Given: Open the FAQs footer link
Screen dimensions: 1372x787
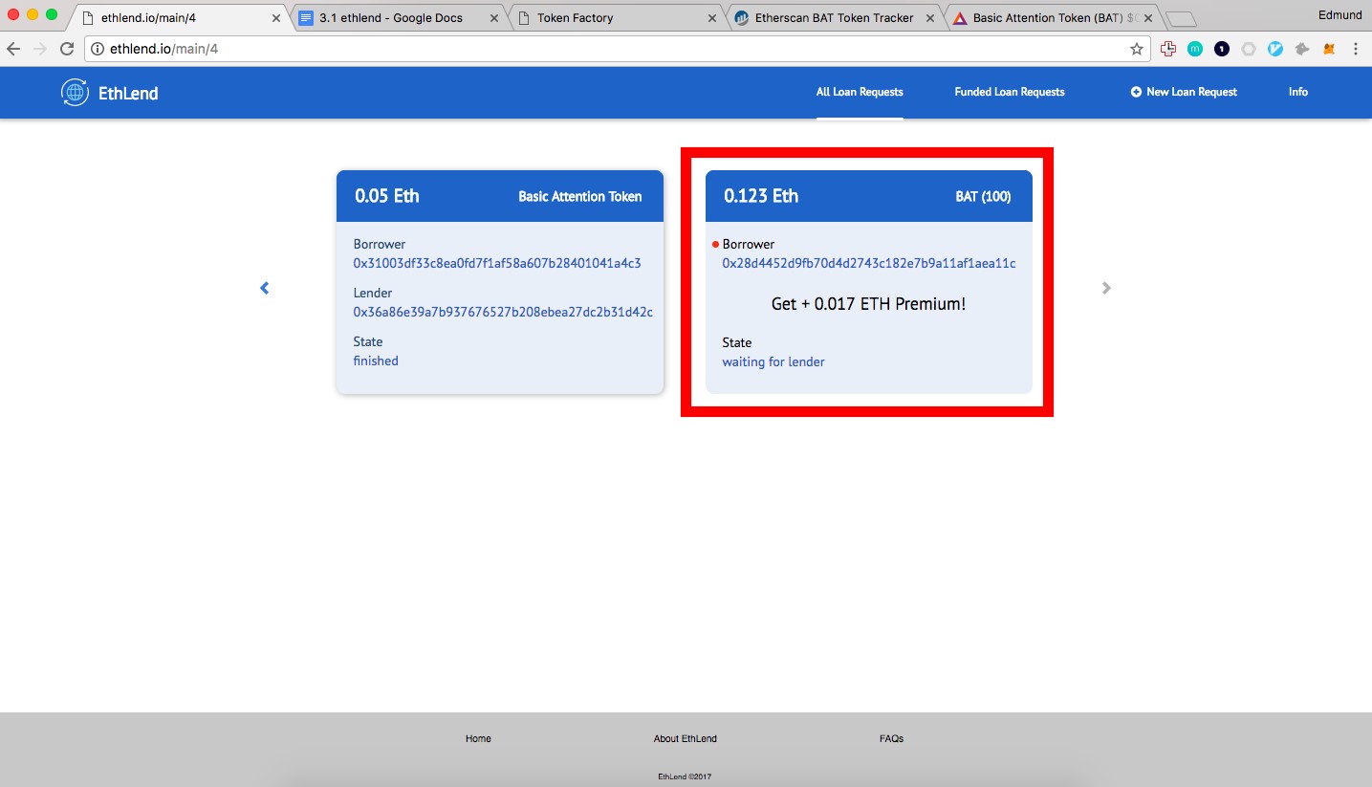Looking at the screenshot, I should [891, 738].
